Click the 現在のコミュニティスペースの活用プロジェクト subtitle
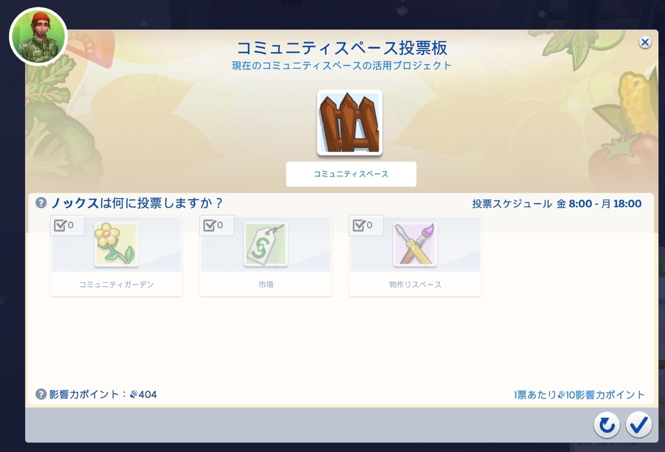This screenshot has width=665, height=452. coord(342,65)
